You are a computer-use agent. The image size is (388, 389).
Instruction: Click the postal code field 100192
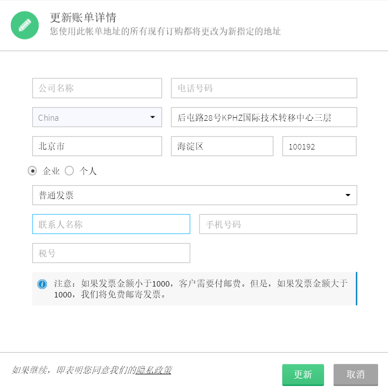coord(319,146)
